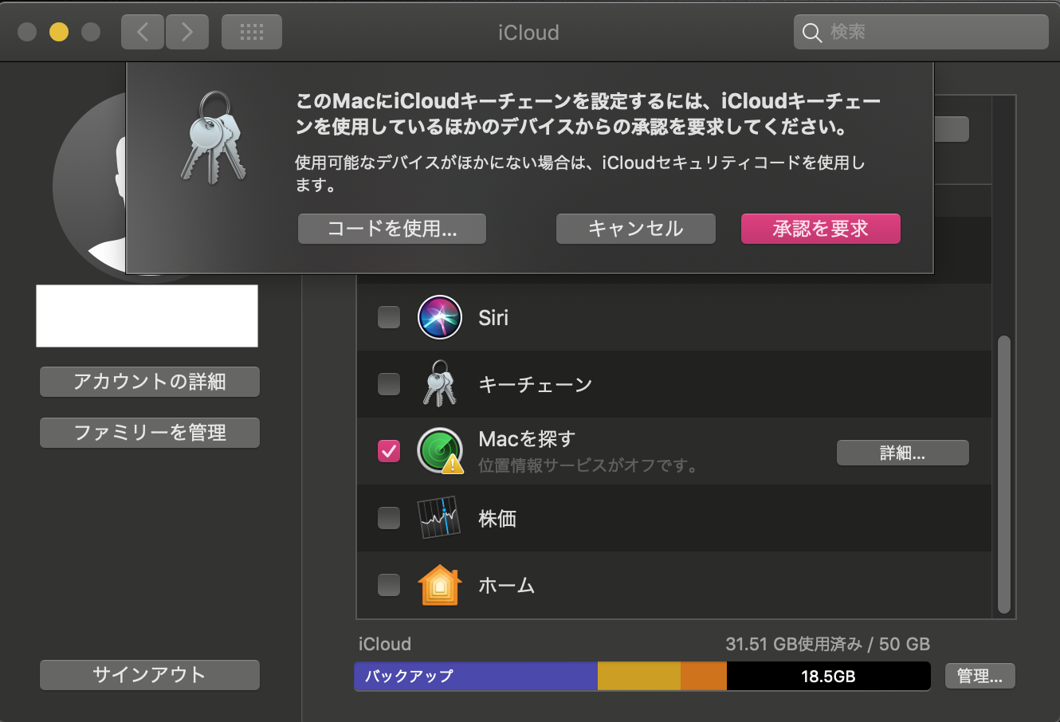Click the 位置情報サービスがオフです。 text
The height and width of the screenshot is (722, 1060).
coord(589,465)
